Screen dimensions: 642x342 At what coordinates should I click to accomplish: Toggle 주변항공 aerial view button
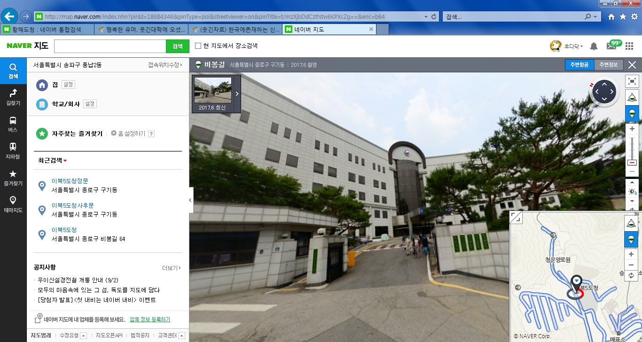[579, 65]
